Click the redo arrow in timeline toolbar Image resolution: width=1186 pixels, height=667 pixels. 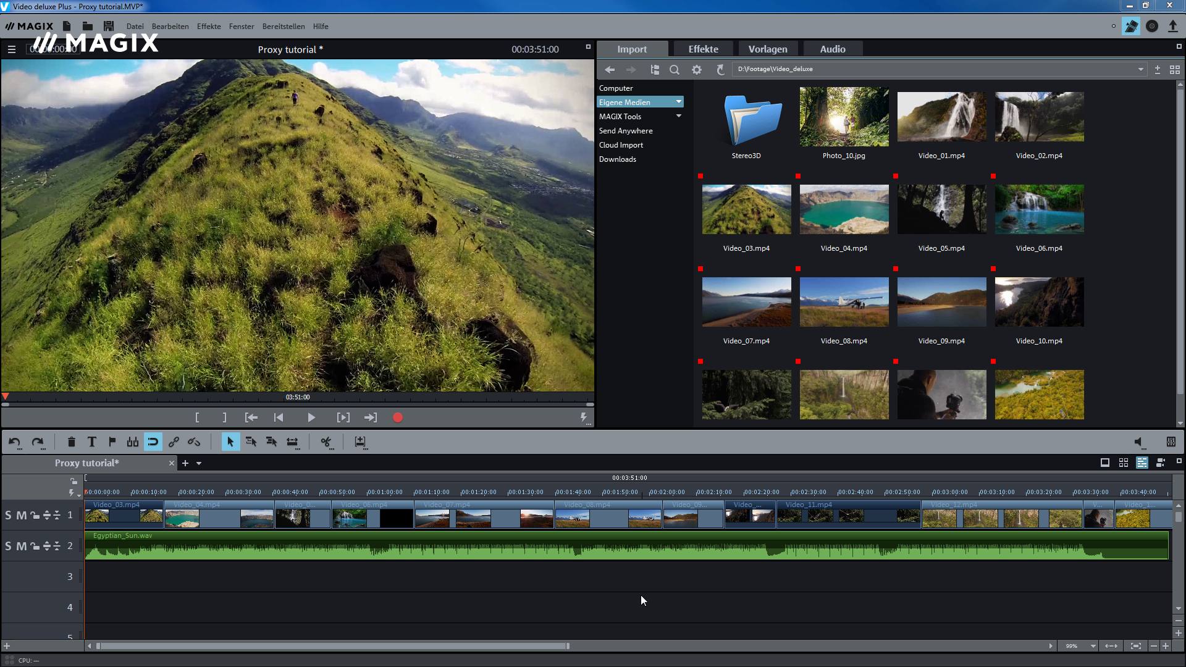(38, 442)
